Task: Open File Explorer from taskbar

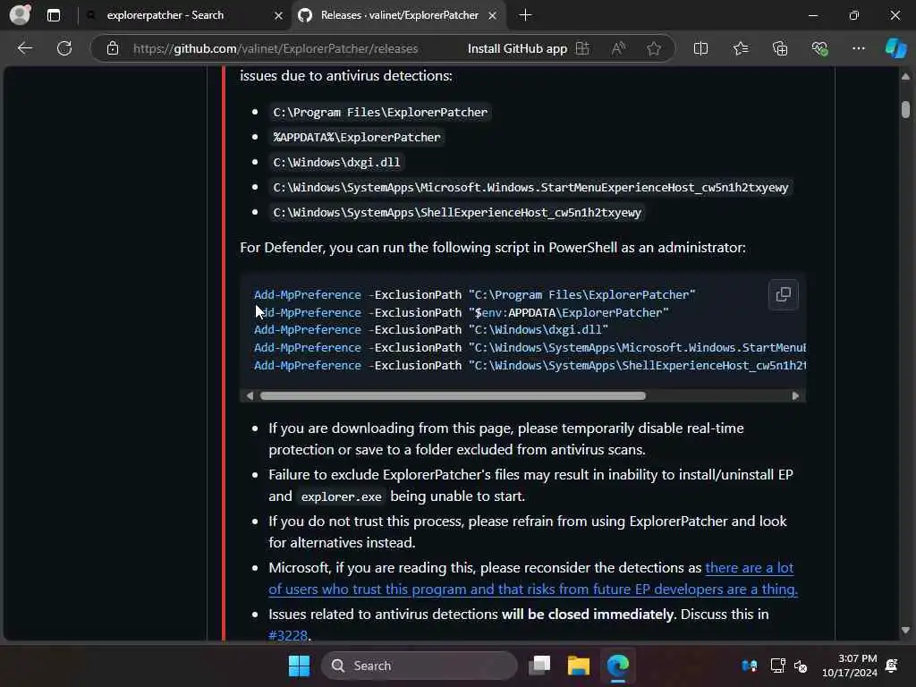Action: 579,666
